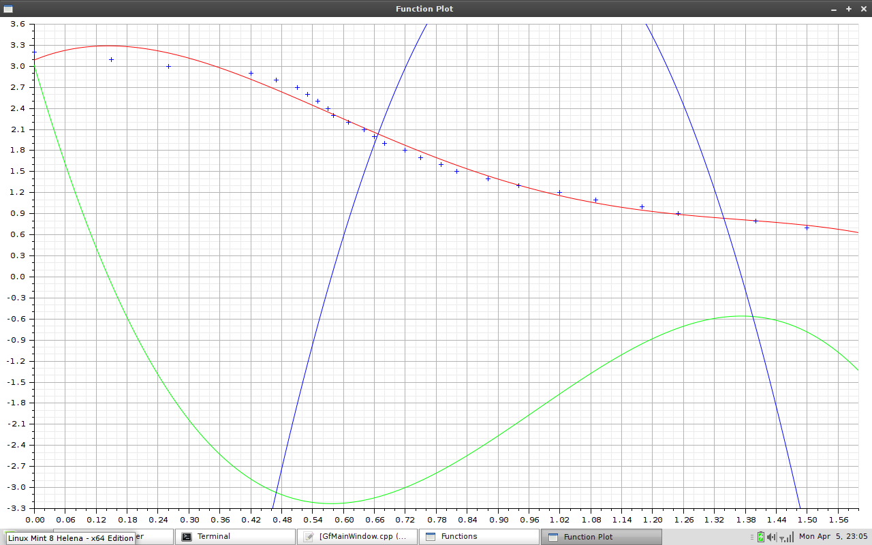Minimize the Function Plot window
Screen dimensions: 872x545
[x=835, y=9]
